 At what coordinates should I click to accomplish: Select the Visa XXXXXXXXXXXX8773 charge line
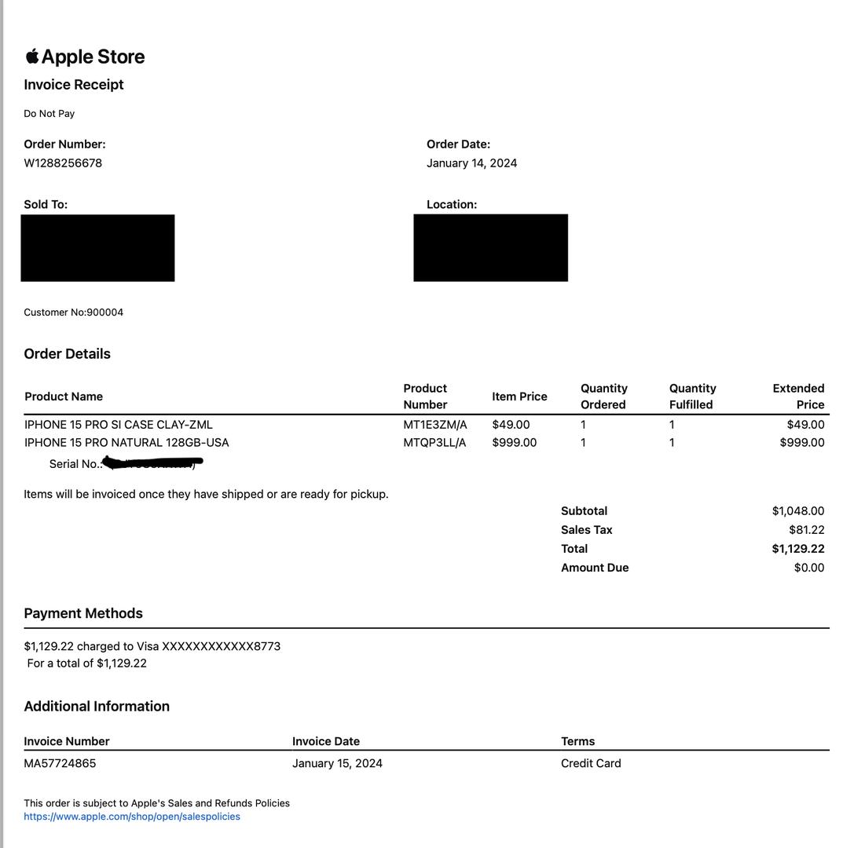[x=152, y=646]
